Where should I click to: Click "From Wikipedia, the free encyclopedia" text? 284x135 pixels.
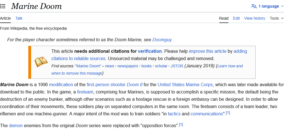[x=33, y=28]
